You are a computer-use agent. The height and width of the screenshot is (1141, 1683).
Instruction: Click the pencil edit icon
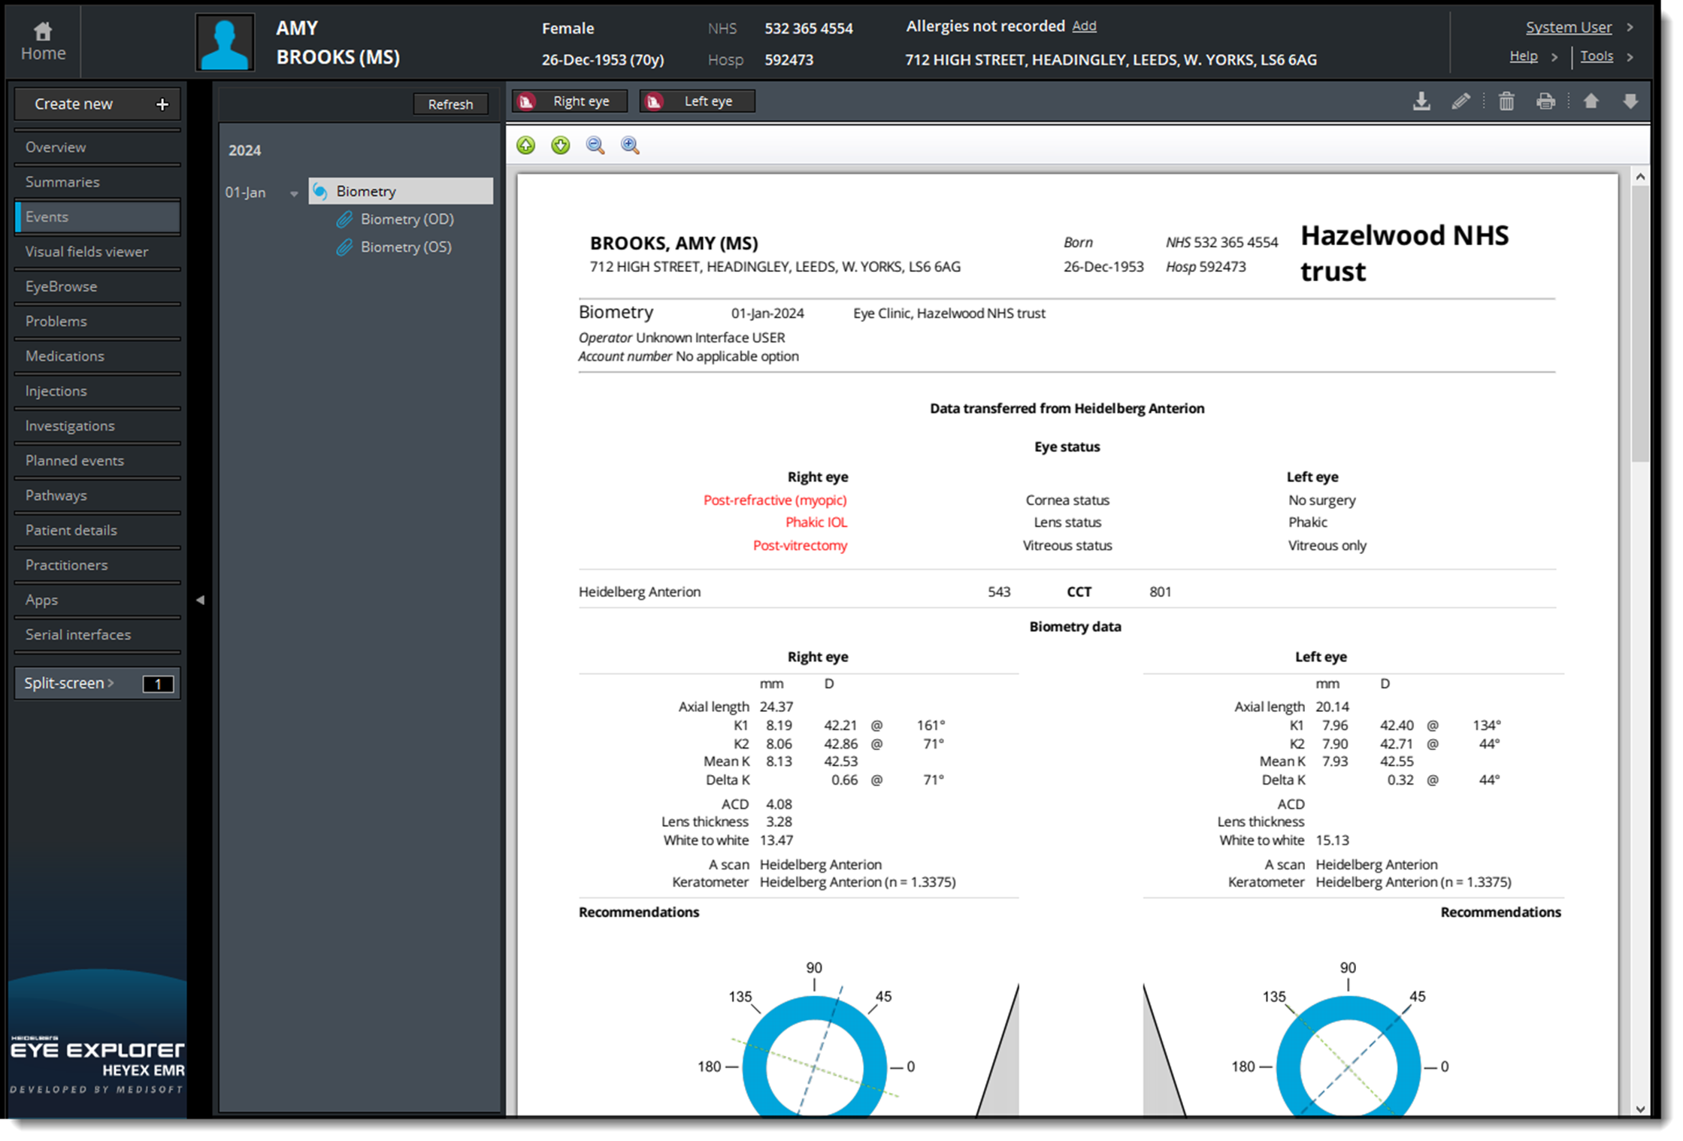[x=1461, y=101]
